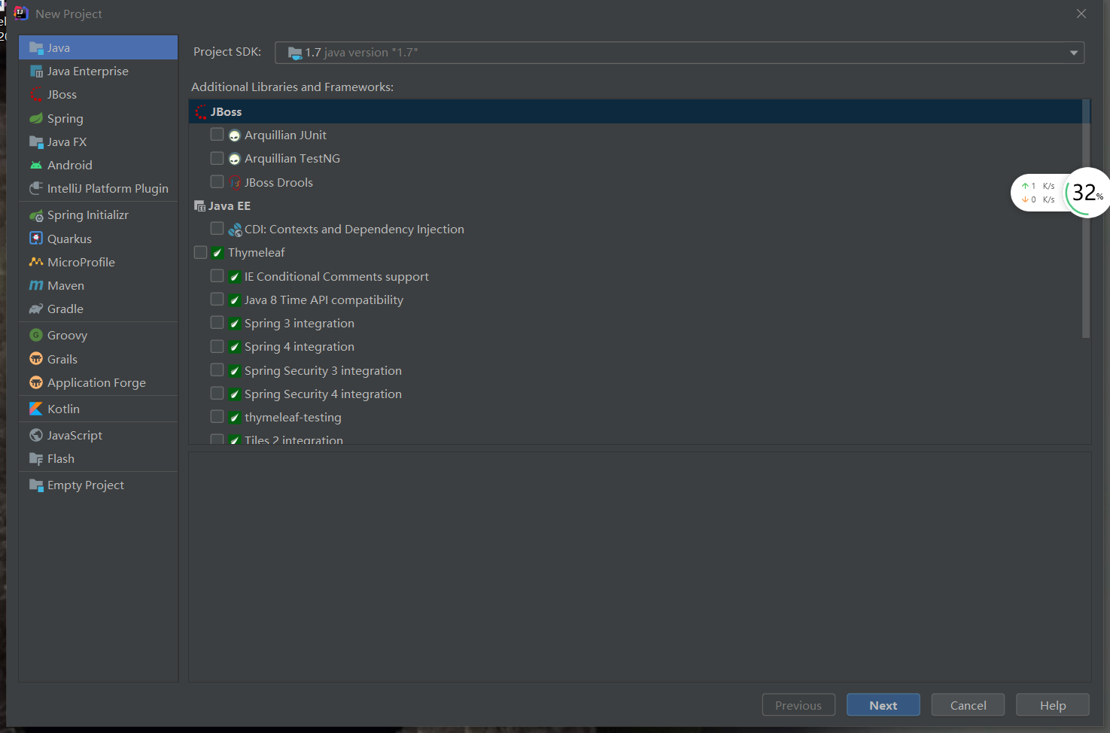The image size is (1110, 733).
Task: Select the Flash folder icon
Action: [36, 458]
